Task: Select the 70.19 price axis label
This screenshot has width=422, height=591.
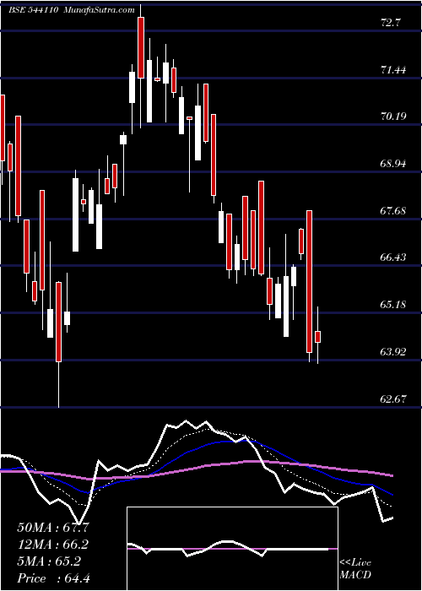Action: tap(393, 117)
